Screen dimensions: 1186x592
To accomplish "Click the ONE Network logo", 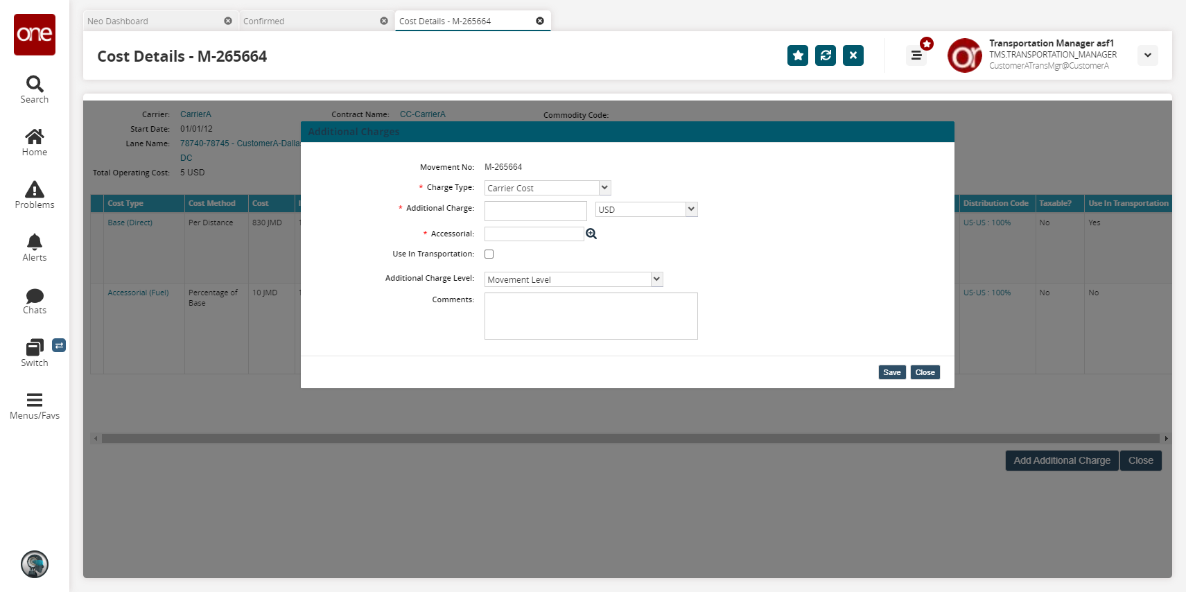I will tap(35, 35).
